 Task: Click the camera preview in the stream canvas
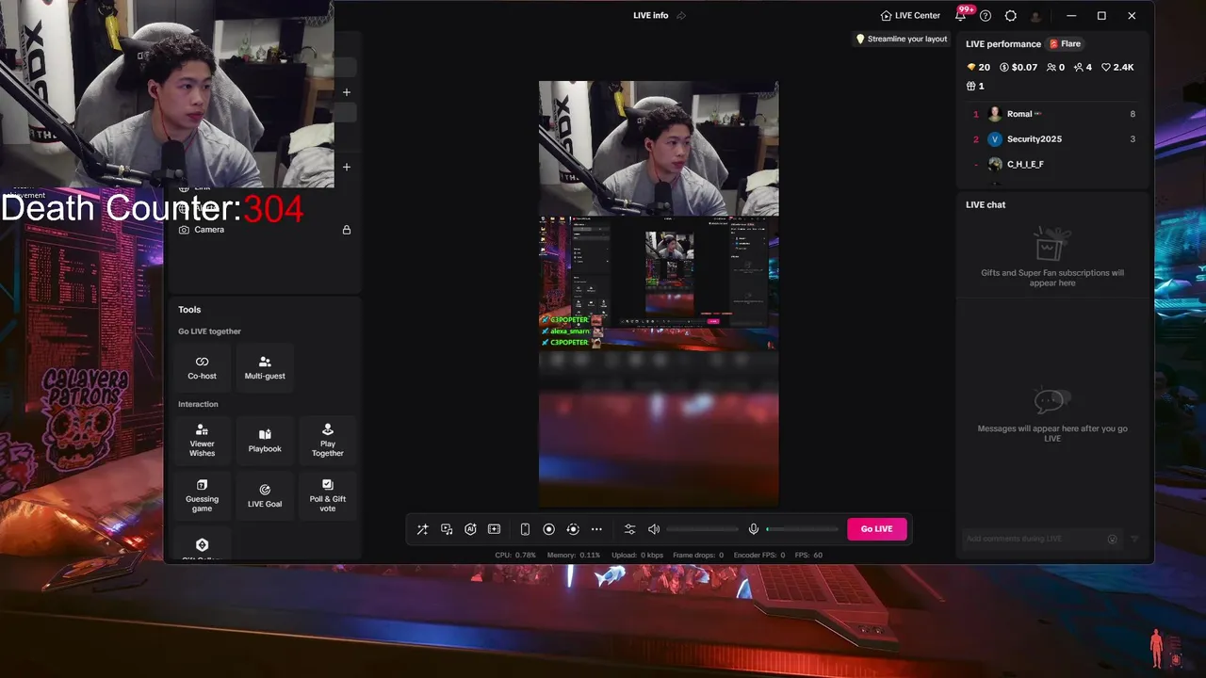[659, 149]
